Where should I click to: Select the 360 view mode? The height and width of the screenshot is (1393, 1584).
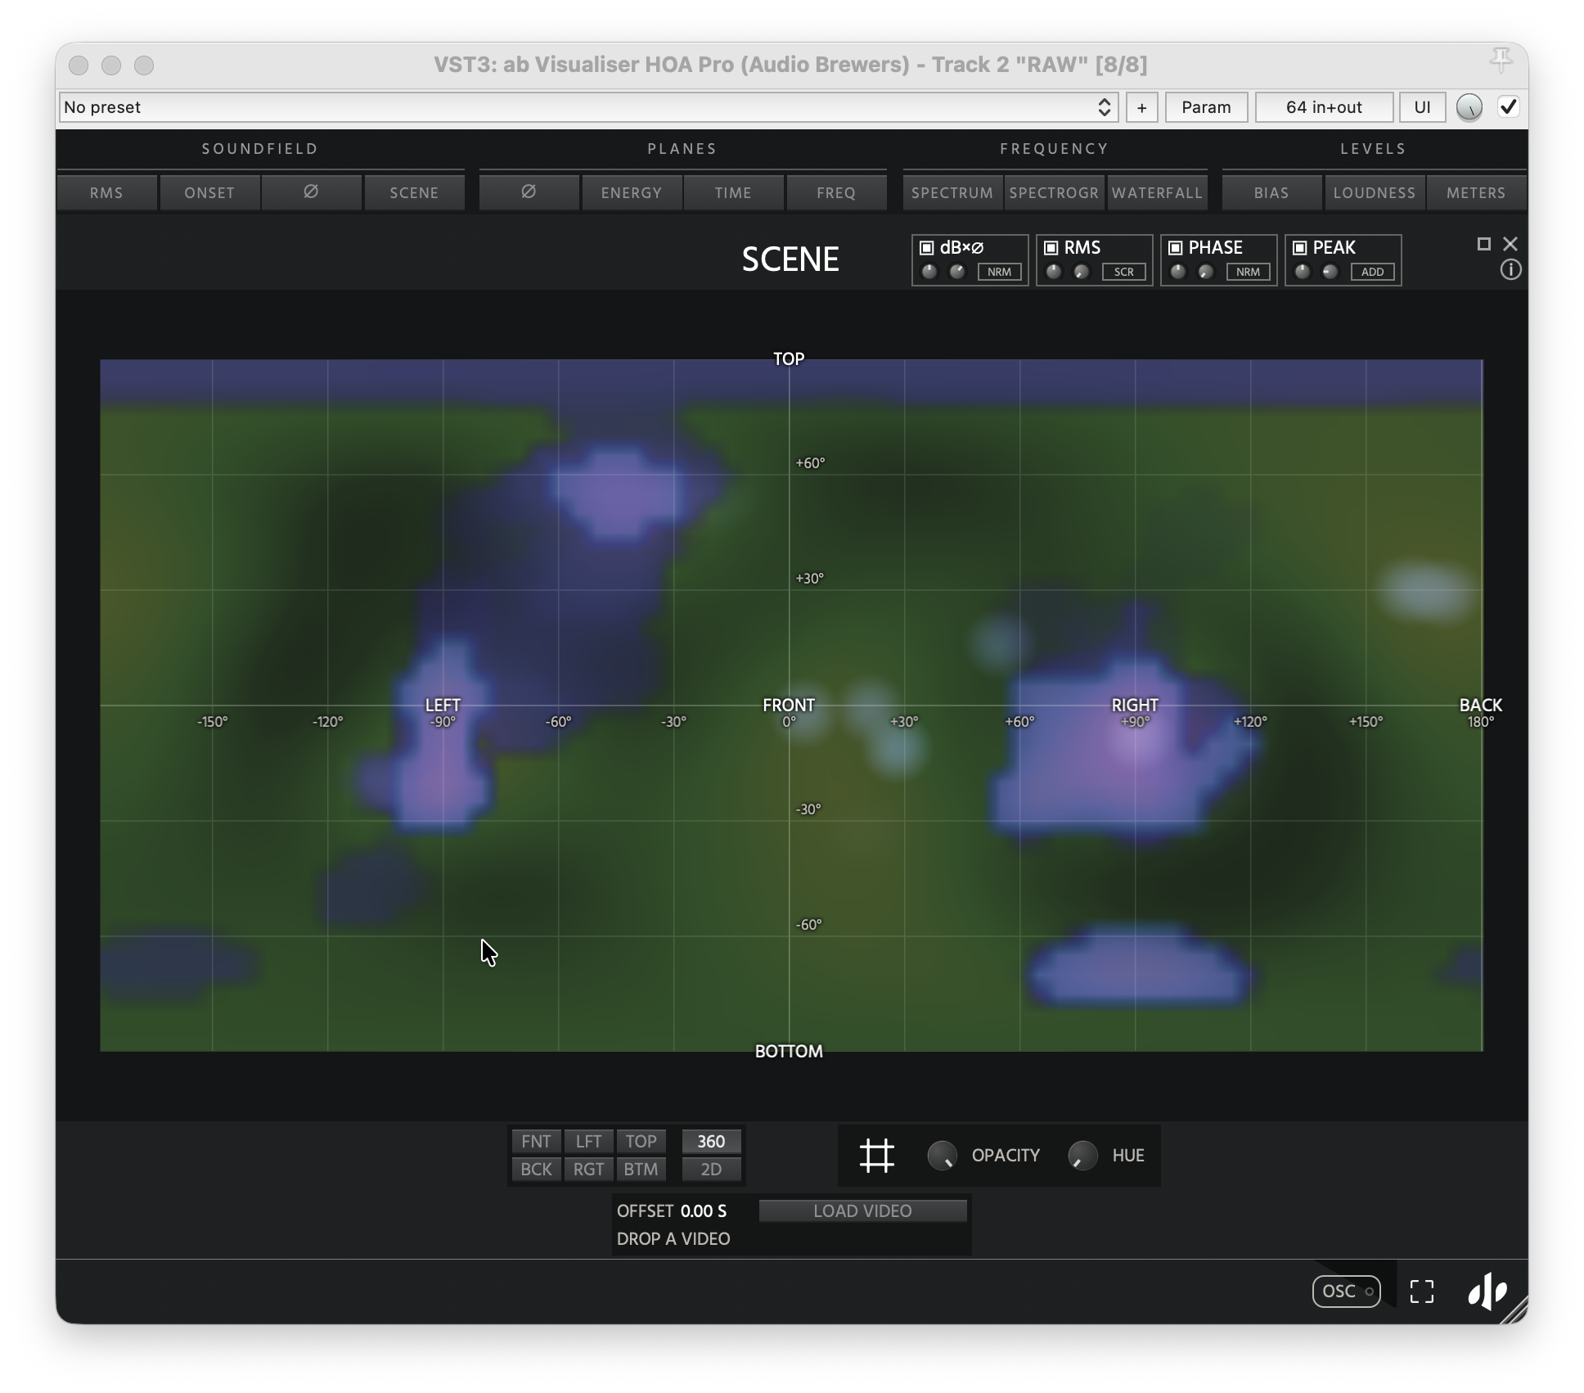point(711,1141)
